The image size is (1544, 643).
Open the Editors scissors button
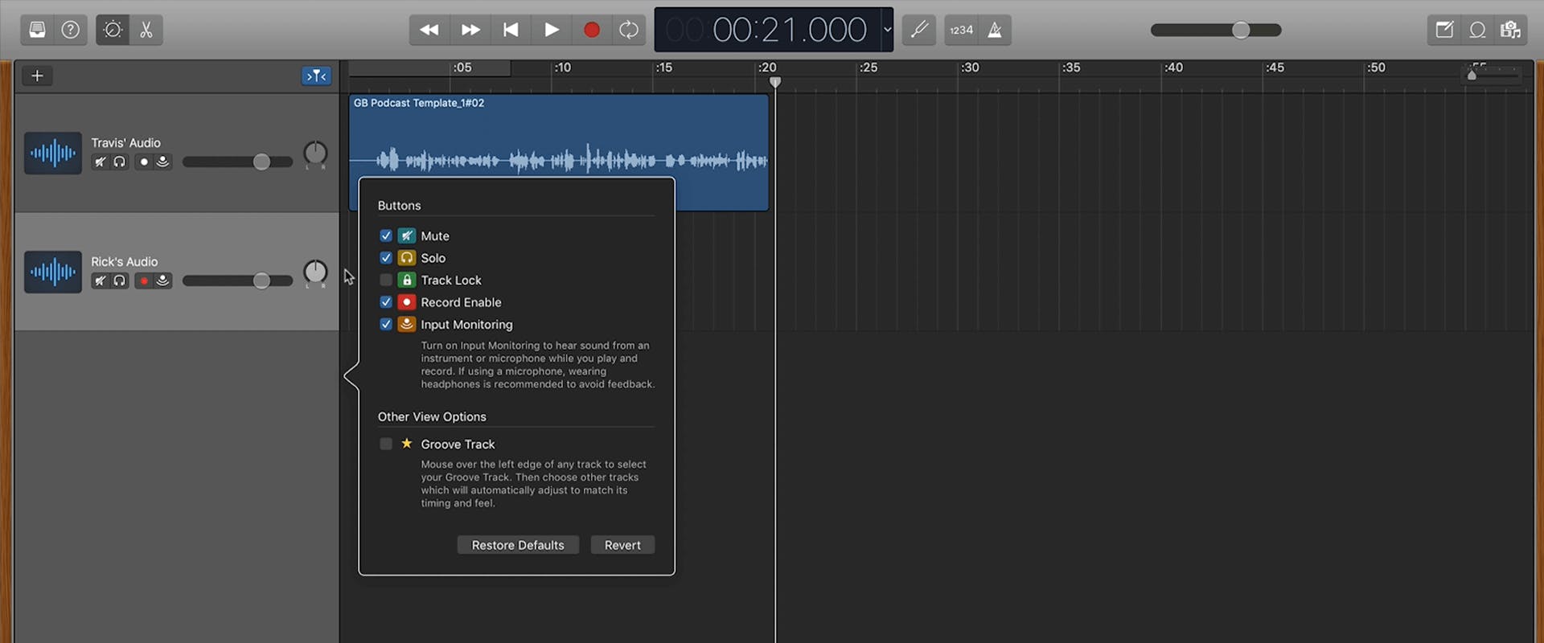(146, 30)
